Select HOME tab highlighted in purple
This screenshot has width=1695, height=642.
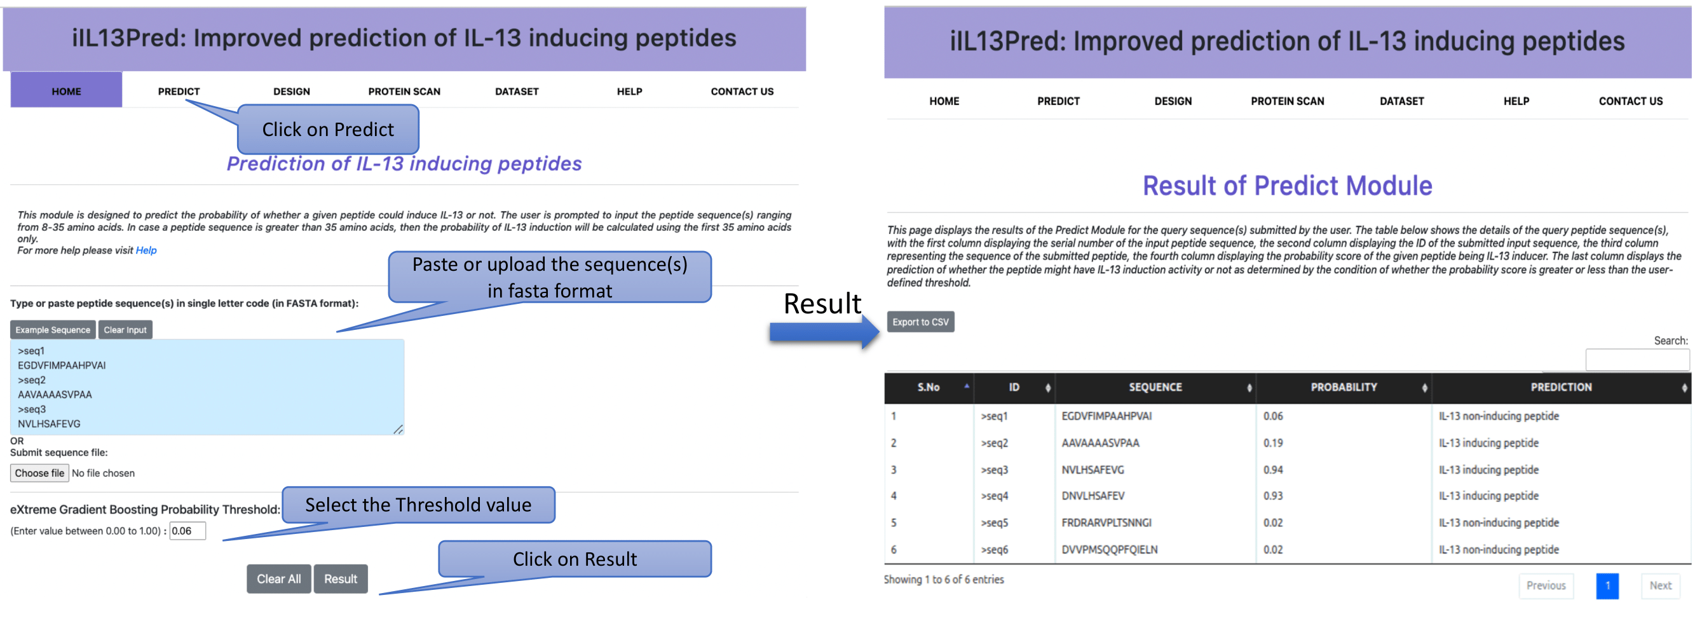pyautogui.click(x=67, y=90)
